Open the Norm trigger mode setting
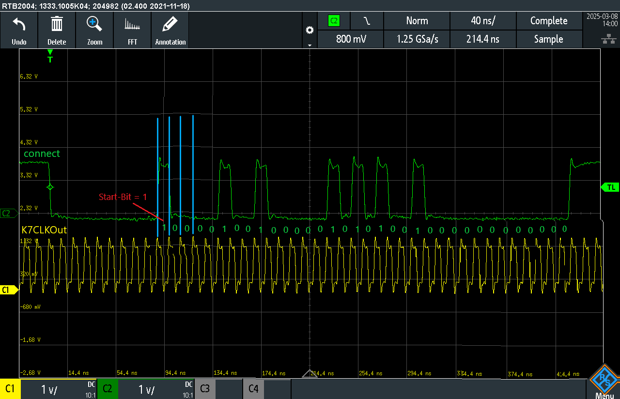This screenshot has height=399, width=620. tap(417, 21)
